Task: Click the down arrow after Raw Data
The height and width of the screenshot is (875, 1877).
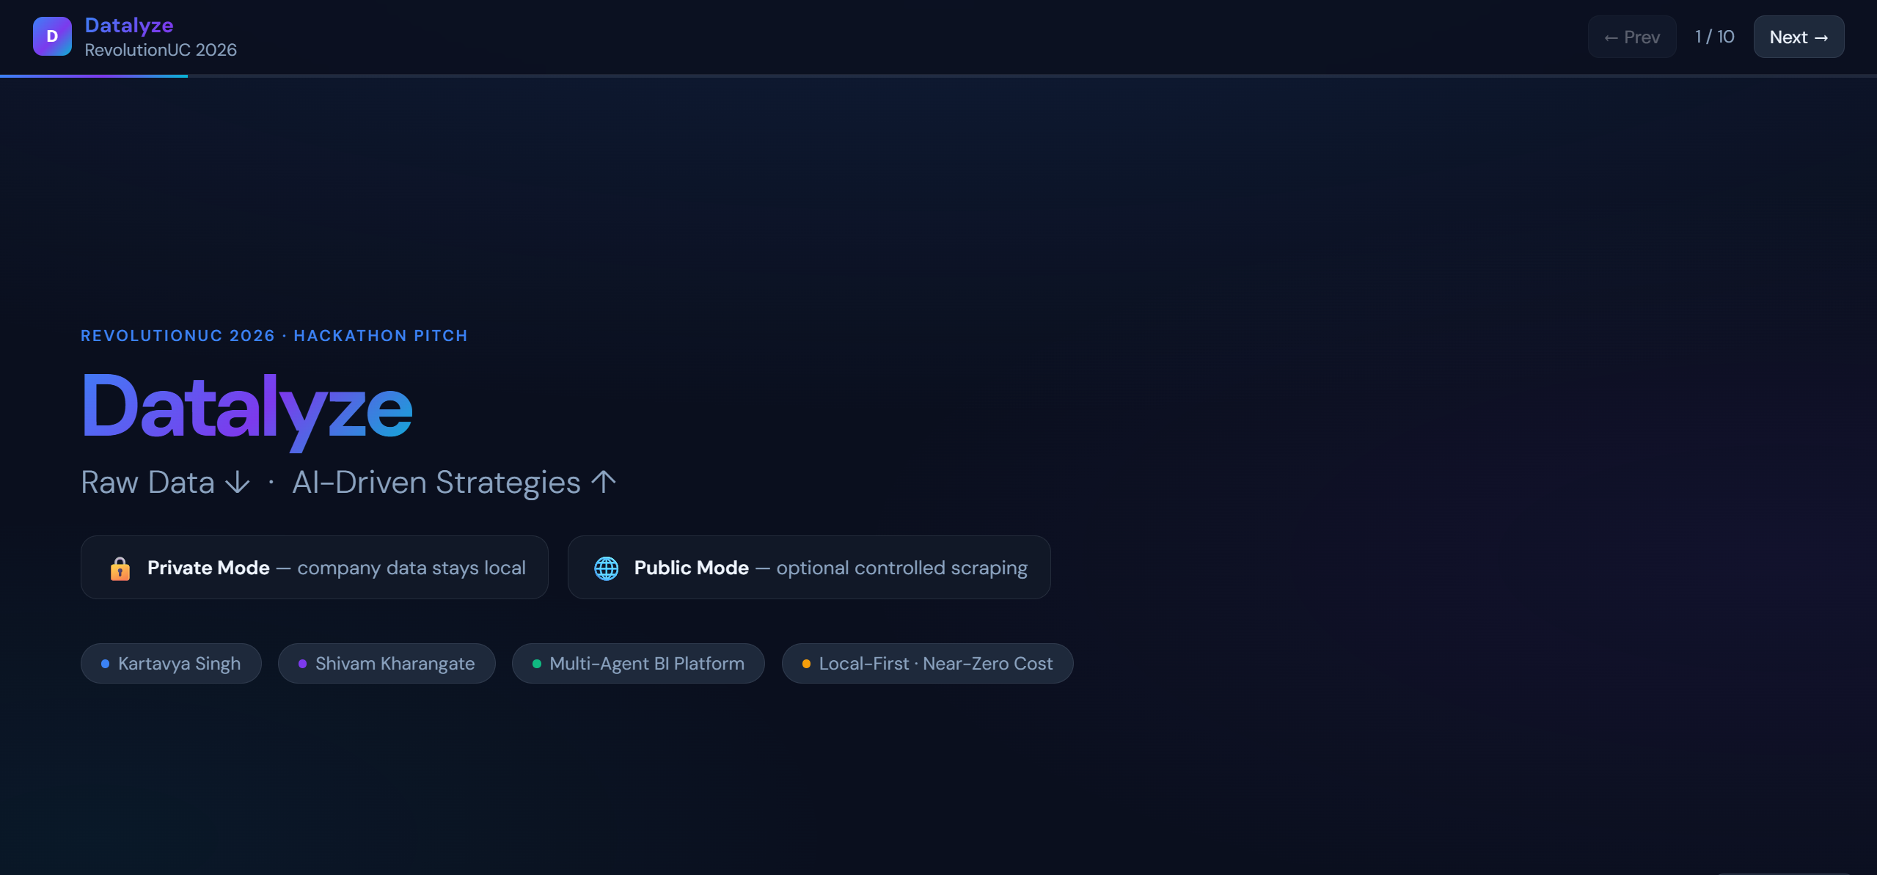Action: [x=238, y=483]
